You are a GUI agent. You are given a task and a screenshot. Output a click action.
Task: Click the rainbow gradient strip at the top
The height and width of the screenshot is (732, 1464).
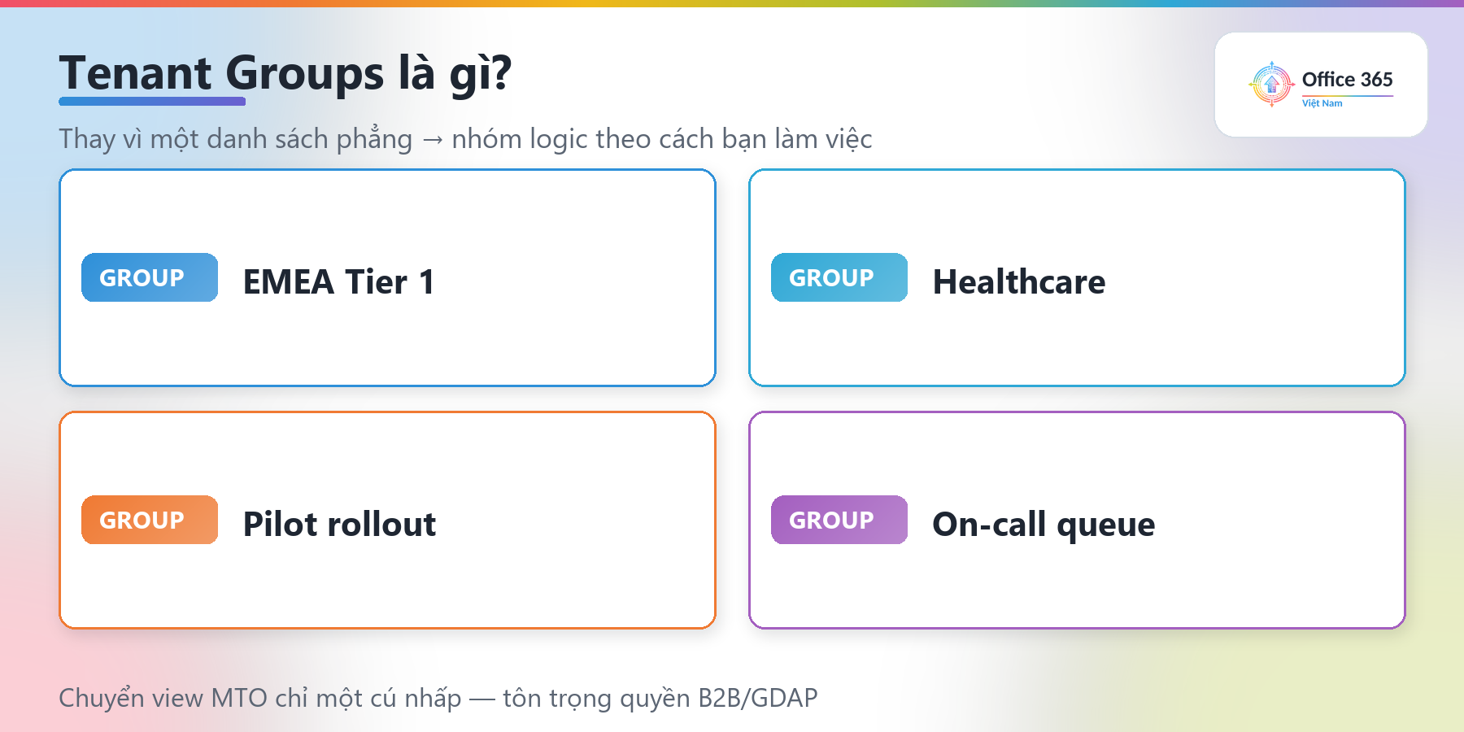pos(732,3)
